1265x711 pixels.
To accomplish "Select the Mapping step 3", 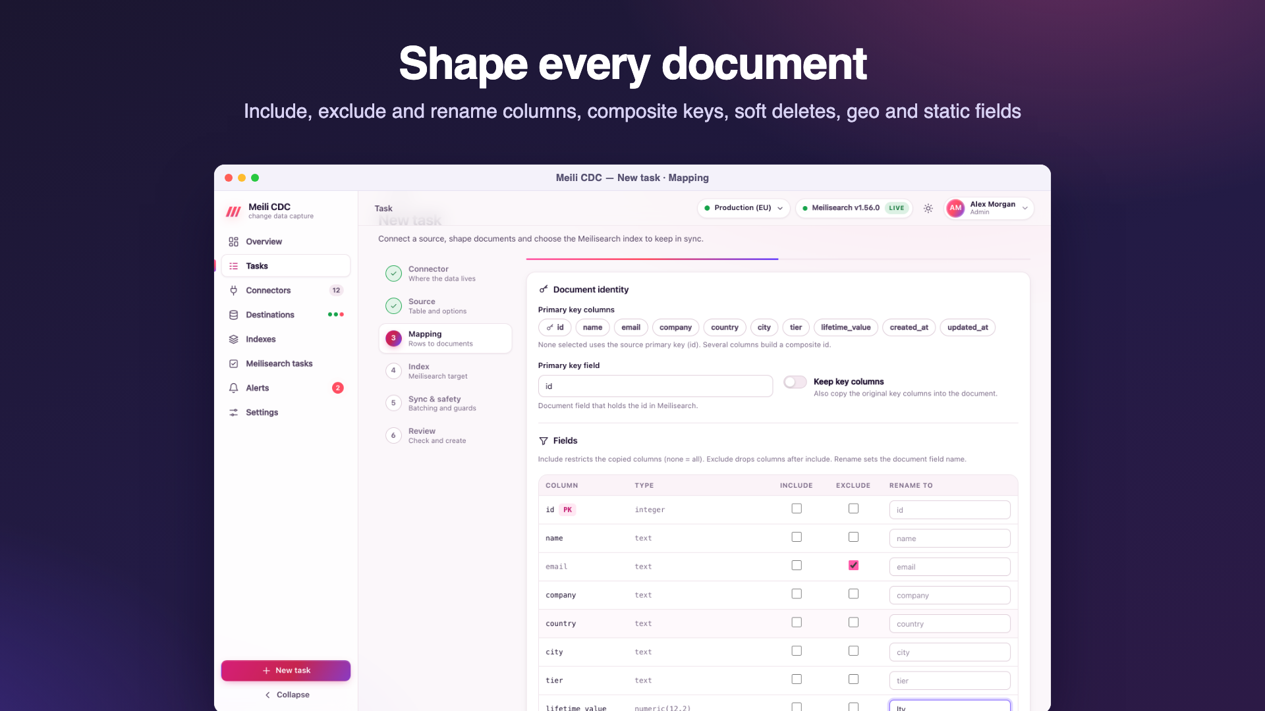I will coord(445,338).
